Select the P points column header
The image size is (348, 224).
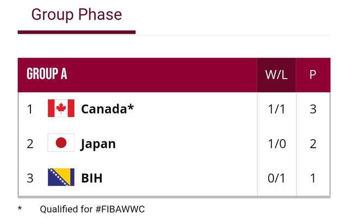pos(313,75)
